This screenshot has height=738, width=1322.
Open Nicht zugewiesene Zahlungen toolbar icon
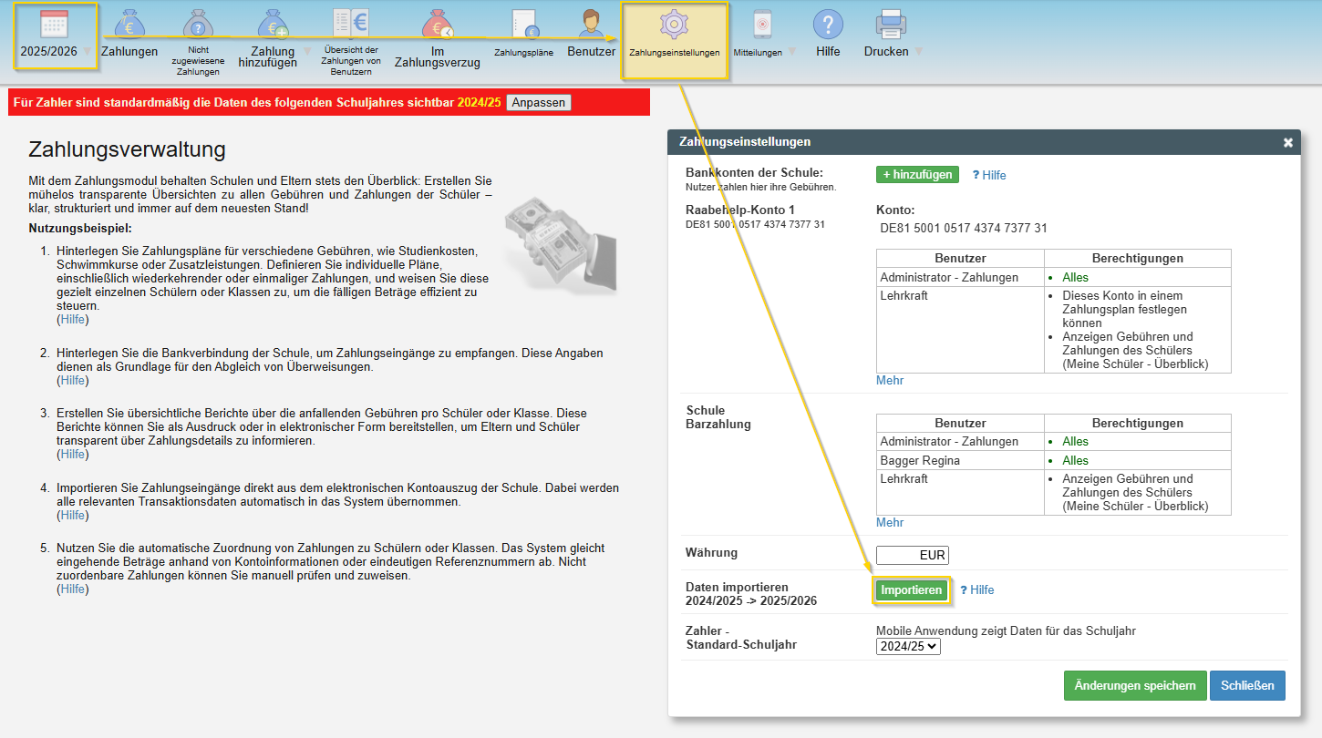[x=198, y=24]
